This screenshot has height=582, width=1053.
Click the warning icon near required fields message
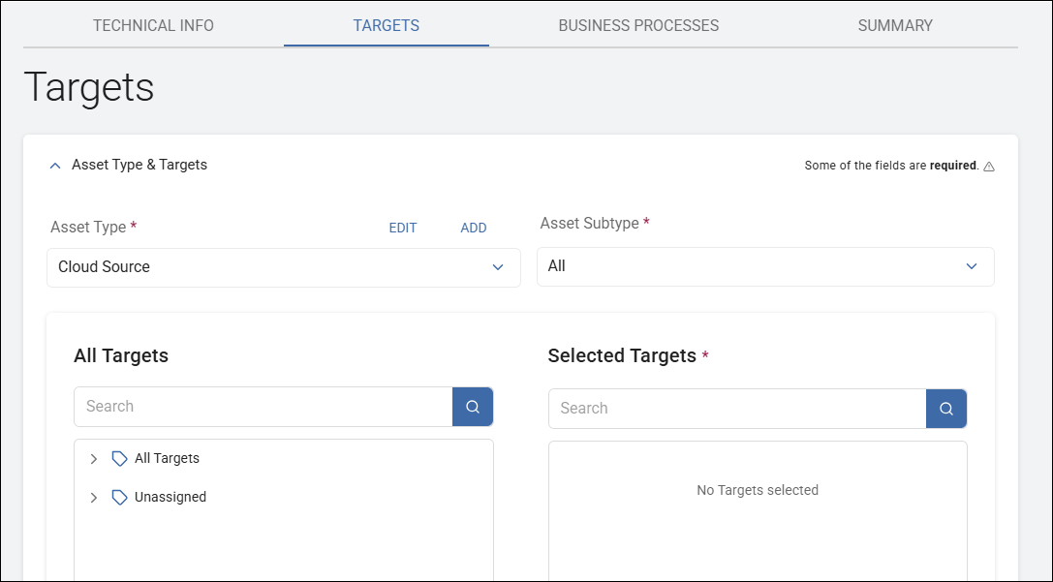[x=989, y=165]
